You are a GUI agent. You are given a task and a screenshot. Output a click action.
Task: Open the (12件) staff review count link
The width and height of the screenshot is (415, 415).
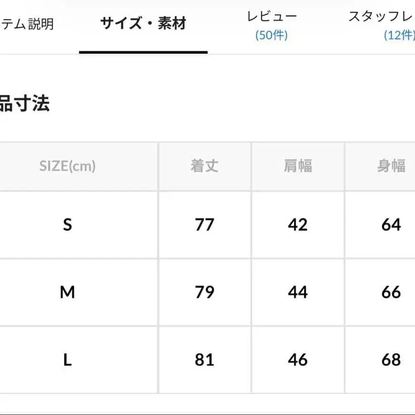399,35
